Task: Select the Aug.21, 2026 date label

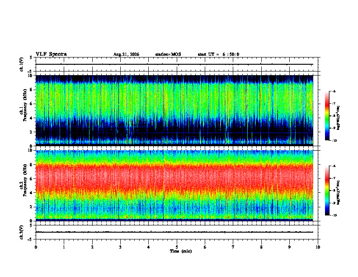Action: (126, 54)
